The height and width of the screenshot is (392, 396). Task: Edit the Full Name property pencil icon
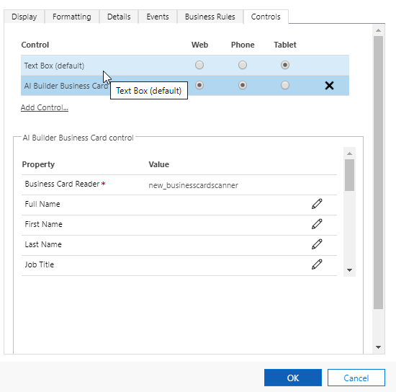(x=317, y=204)
